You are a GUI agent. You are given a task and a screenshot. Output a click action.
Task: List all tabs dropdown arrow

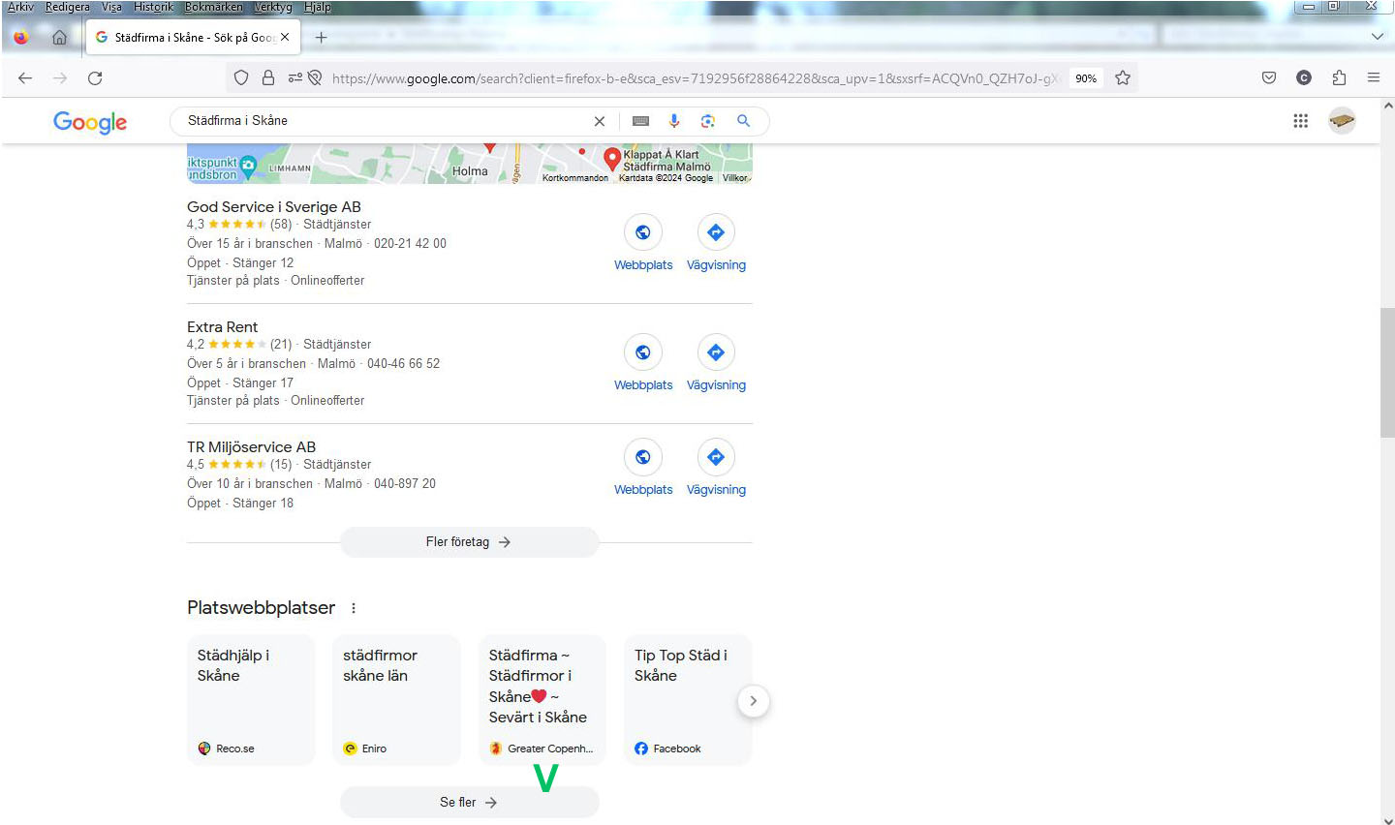click(1378, 37)
